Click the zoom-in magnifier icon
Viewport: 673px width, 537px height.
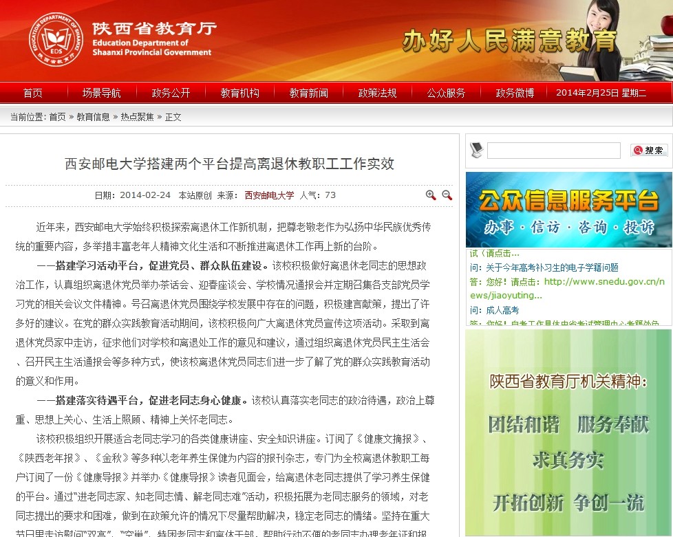[x=431, y=195]
